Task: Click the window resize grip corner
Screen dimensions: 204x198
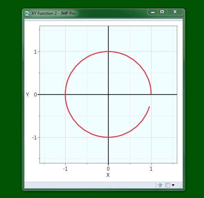Action: [x=180, y=186]
